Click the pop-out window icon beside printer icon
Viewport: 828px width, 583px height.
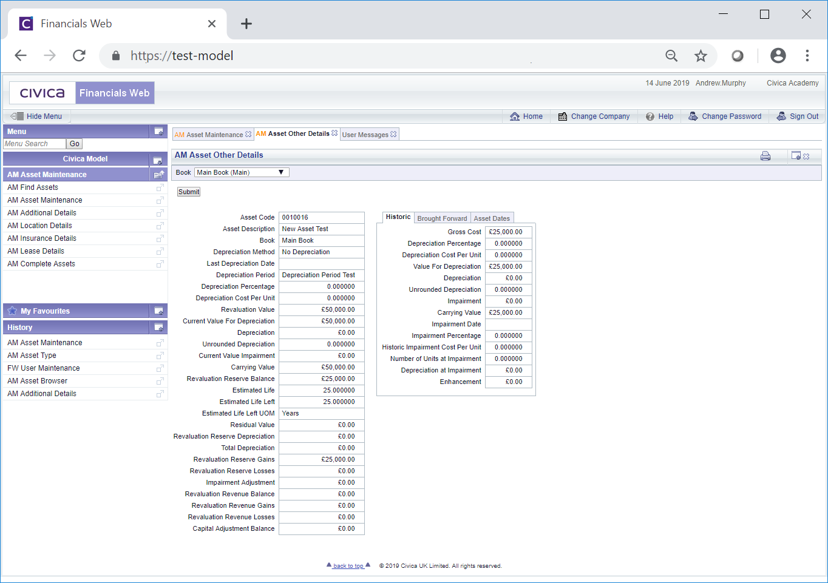(x=796, y=156)
